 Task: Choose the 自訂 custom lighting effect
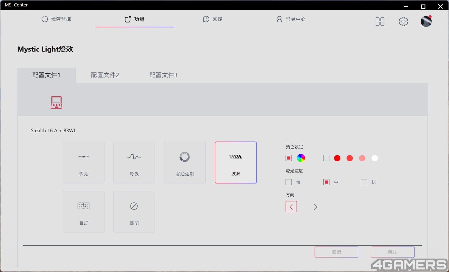pos(84,212)
